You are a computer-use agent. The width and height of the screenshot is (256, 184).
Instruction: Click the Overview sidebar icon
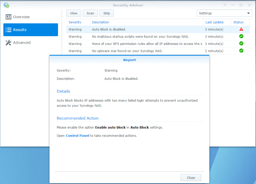pos(8,17)
